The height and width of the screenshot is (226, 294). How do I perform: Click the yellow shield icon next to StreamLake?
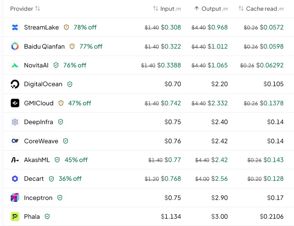66,27
